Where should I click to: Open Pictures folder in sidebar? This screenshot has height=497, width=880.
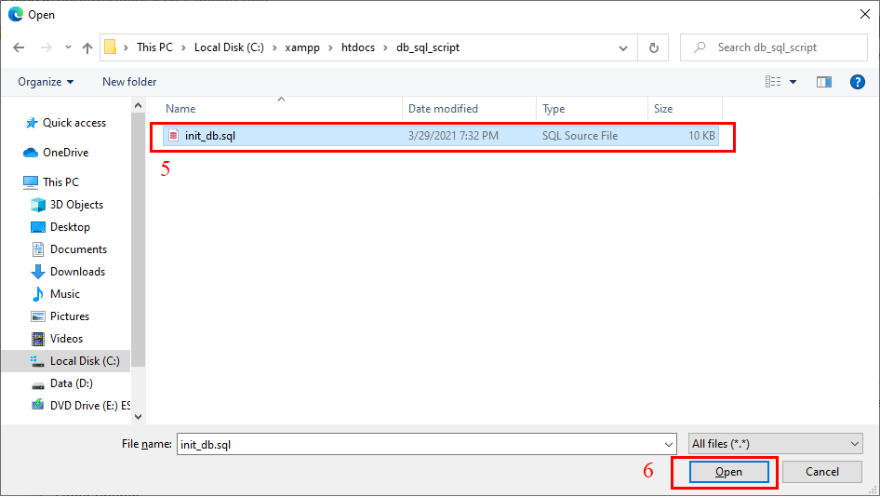[x=70, y=316]
